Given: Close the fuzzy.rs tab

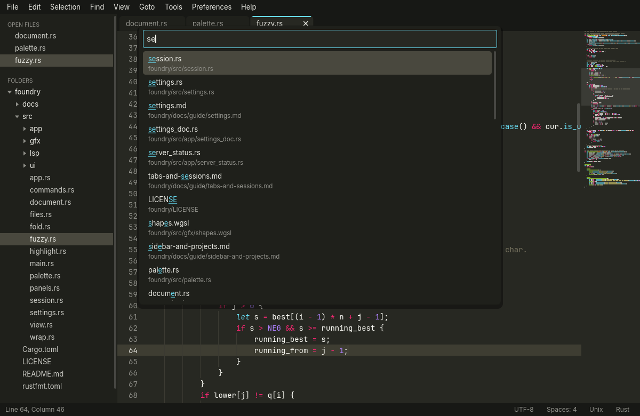Looking at the screenshot, I should tap(306, 23).
